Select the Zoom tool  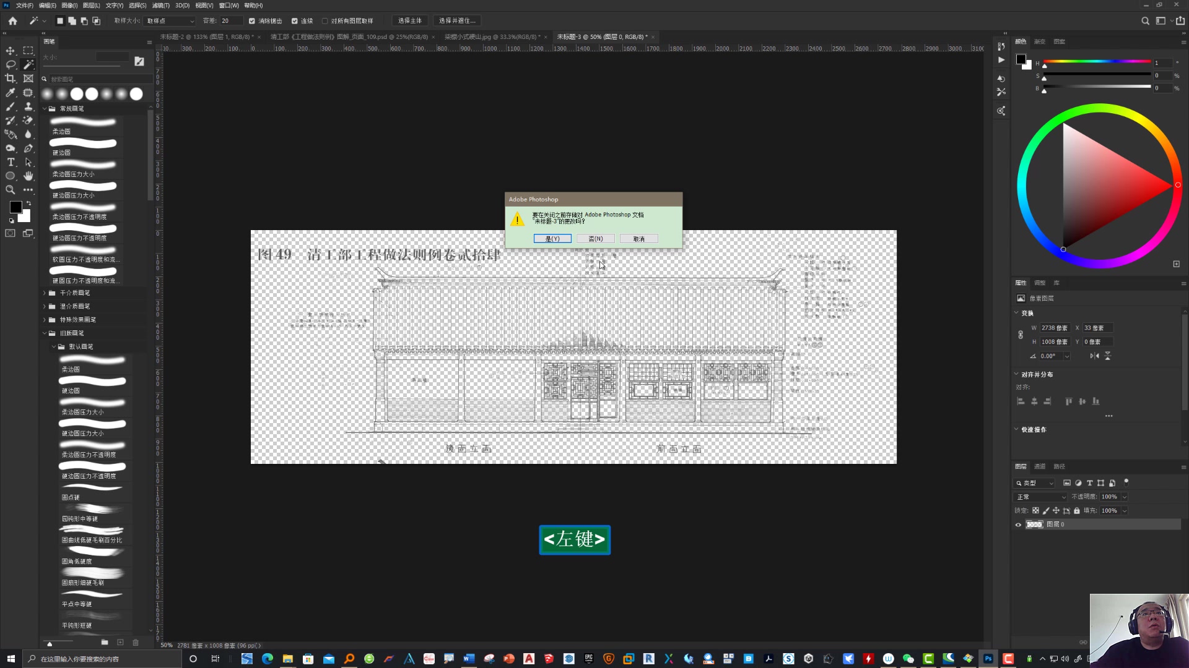[11, 190]
